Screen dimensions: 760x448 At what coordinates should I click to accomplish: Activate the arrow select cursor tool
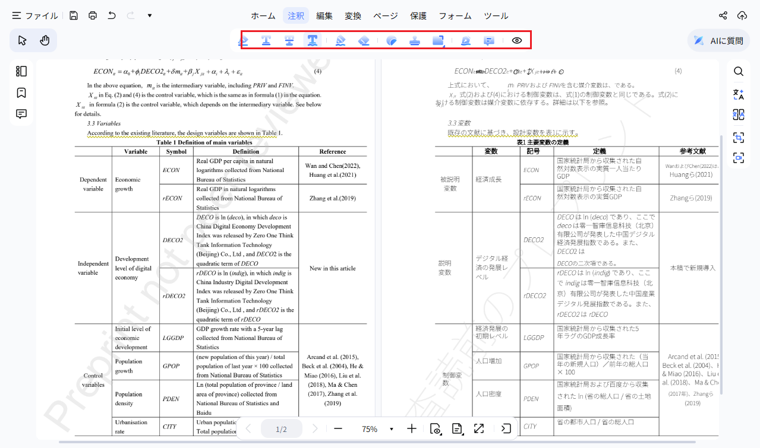pos(22,40)
